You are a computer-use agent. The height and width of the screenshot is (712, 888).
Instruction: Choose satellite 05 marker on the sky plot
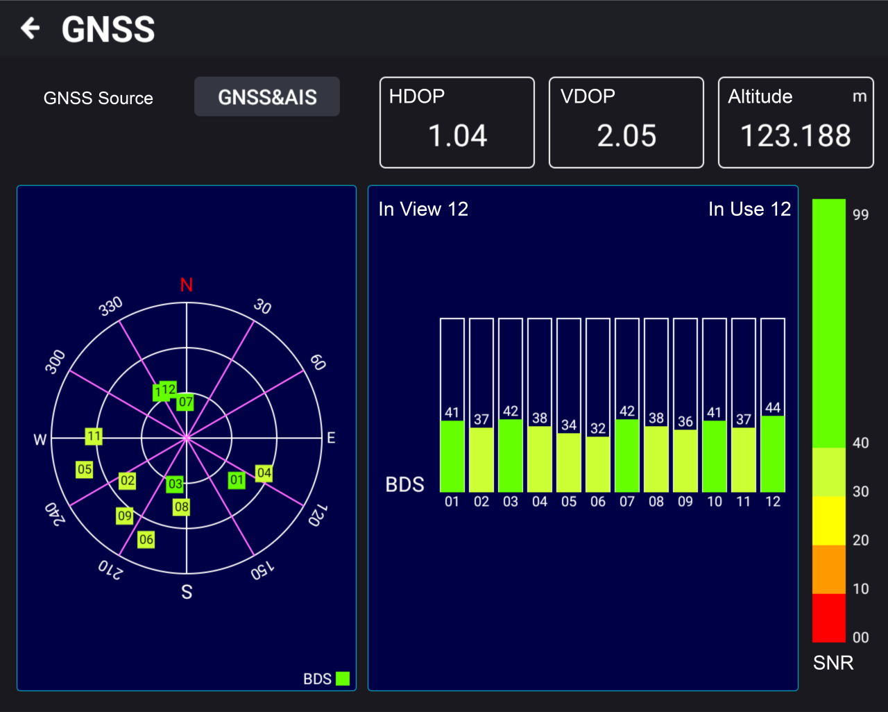pyautogui.click(x=85, y=470)
